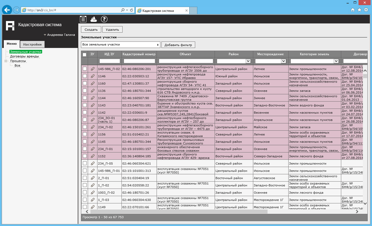Click edit pencil for row 1003_П-02
This screenshot has height=226, width=372.
coord(93,192)
